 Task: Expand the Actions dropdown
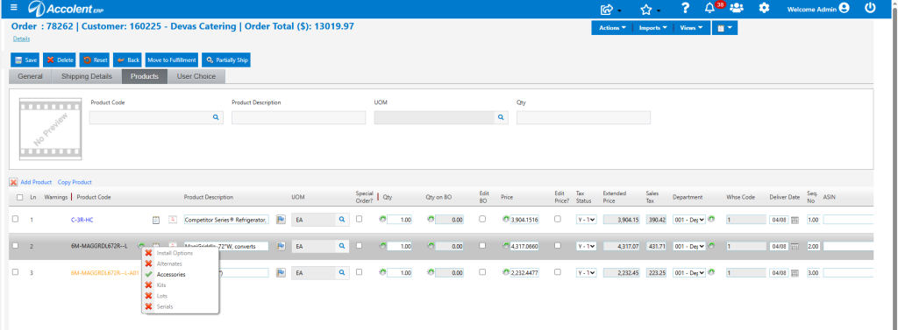611,28
